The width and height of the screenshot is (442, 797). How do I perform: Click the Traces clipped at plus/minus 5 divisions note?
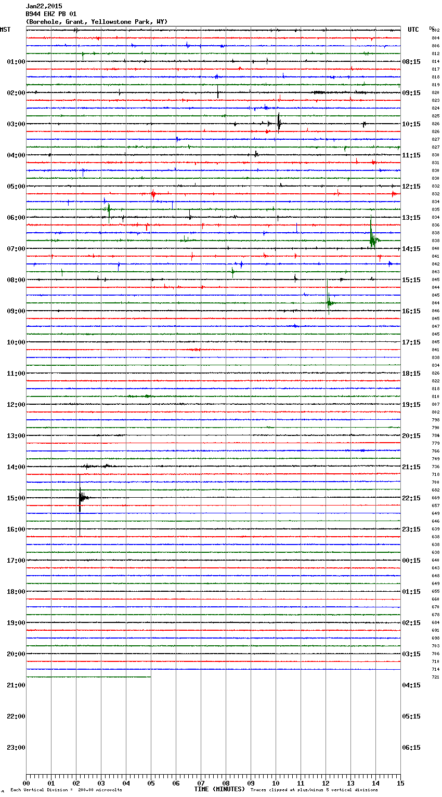[x=314, y=790]
